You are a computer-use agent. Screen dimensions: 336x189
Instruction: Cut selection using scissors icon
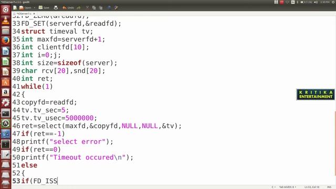click(87, 8)
